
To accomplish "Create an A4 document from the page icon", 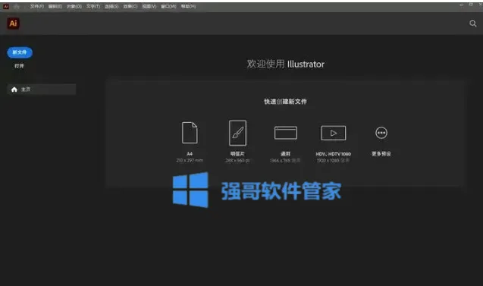I will tap(190, 133).
